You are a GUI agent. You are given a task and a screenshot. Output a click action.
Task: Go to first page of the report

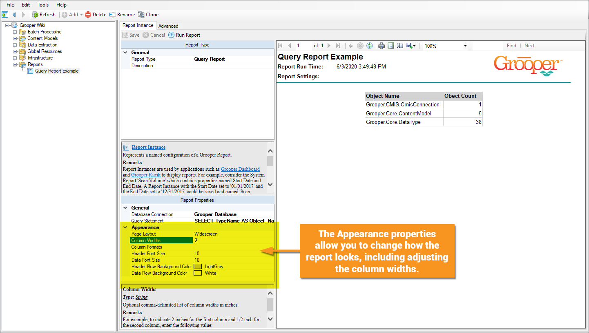tap(280, 46)
